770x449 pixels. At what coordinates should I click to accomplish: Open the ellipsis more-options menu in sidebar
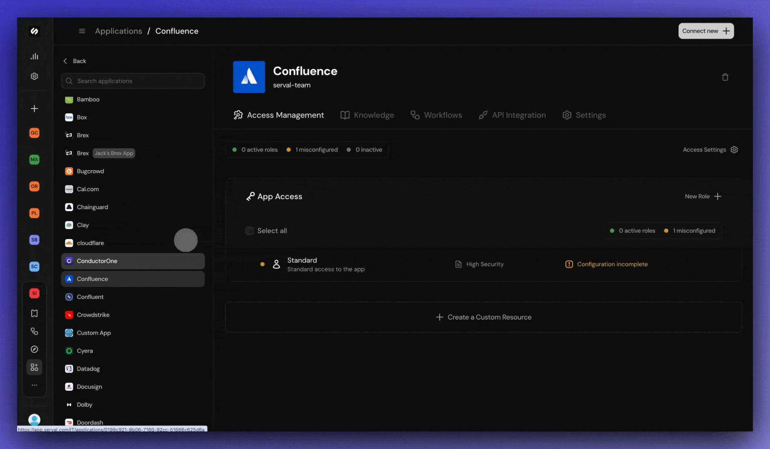tap(35, 385)
